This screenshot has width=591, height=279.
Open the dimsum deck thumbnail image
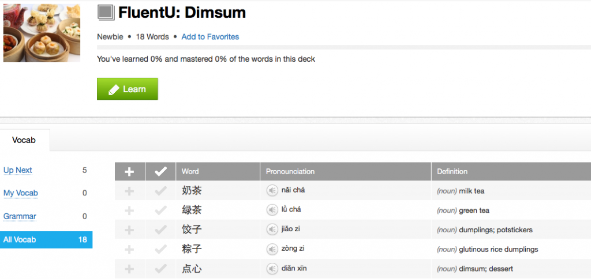click(42, 33)
